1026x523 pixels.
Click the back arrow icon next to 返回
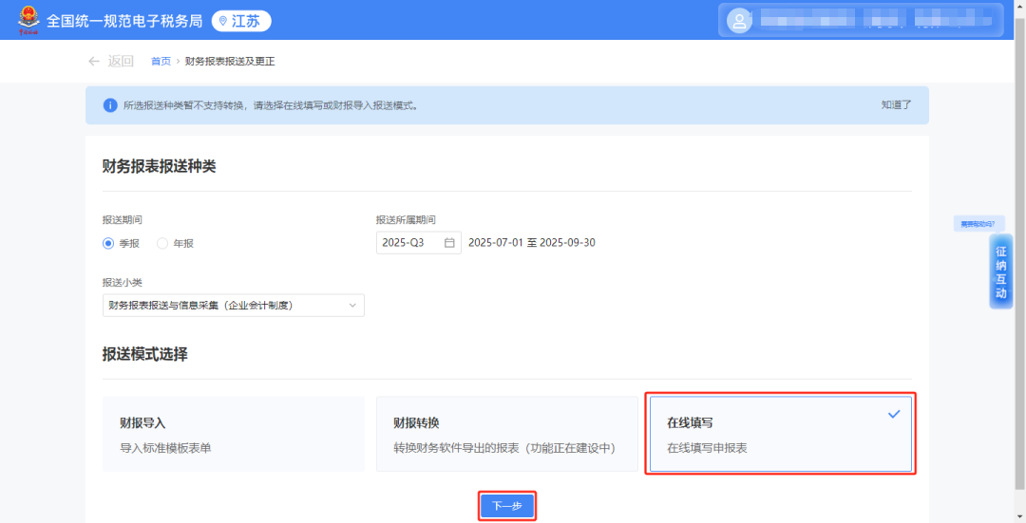pyautogui.click(x=93, y=61)
